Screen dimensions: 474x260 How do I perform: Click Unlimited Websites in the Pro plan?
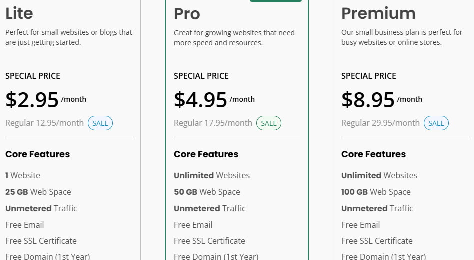click(x=212, y=175)
